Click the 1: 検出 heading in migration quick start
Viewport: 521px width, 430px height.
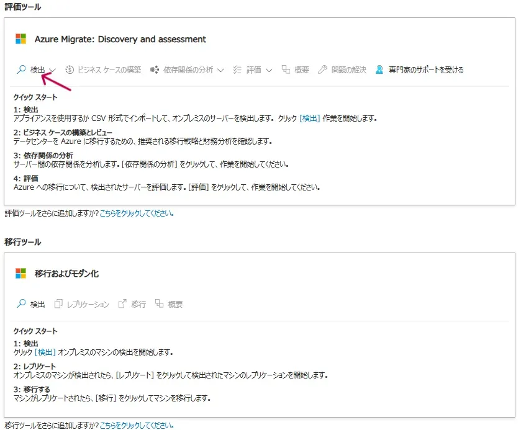tap(26, 343)
